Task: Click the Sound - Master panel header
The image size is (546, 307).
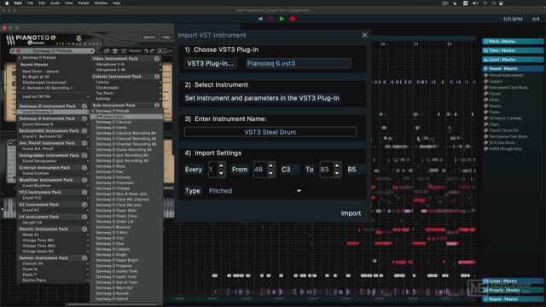Action: coord(513,68)
